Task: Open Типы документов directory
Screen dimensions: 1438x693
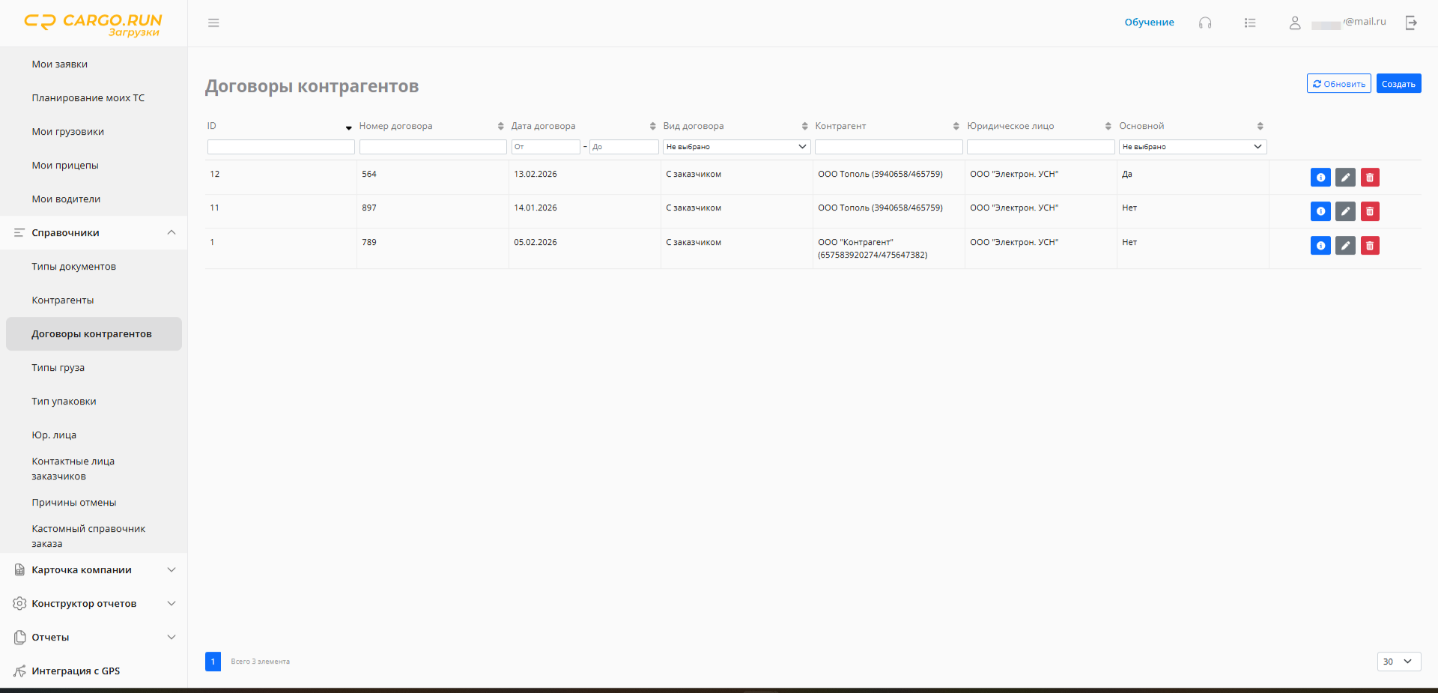Action: 73,267
